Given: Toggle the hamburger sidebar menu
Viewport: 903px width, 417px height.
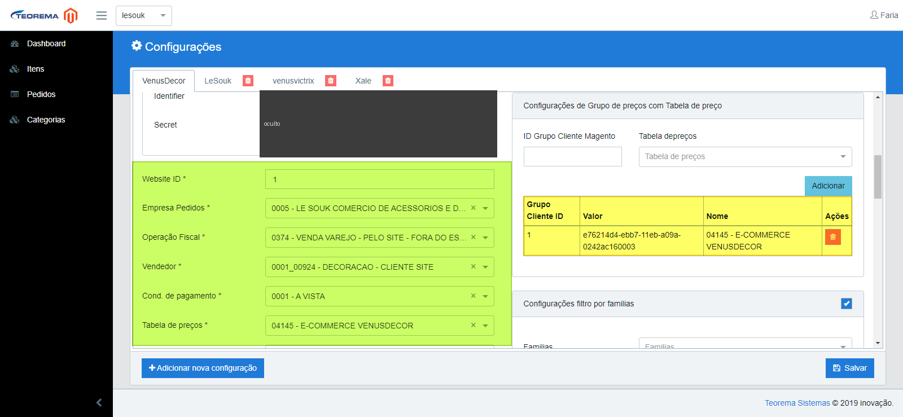Looking at the screenshot, I should pyautogui.click(x=102, y=16).
